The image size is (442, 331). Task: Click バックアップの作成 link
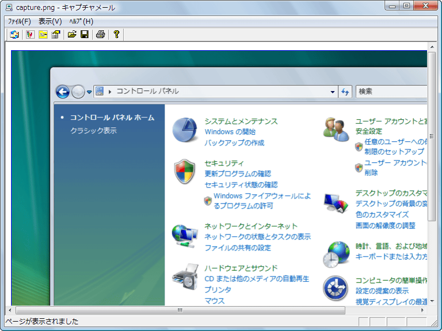(x=234, y=143)
